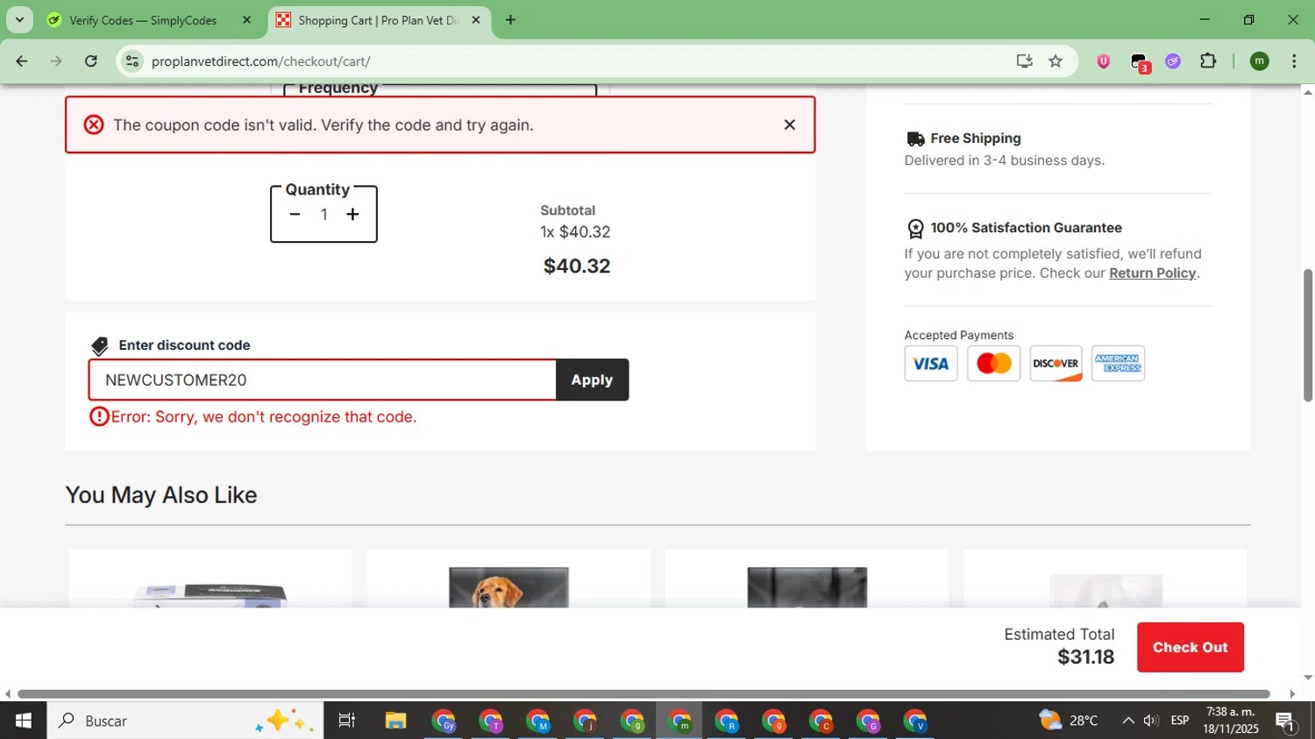This screenshot has height=739, width=1315.
Task: Open the ESP language selector
Action: point(1180,721)
